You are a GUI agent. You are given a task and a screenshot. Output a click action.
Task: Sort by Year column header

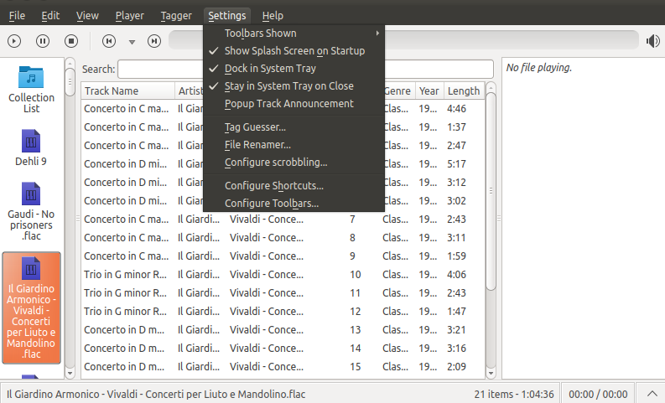pos(429,90)
